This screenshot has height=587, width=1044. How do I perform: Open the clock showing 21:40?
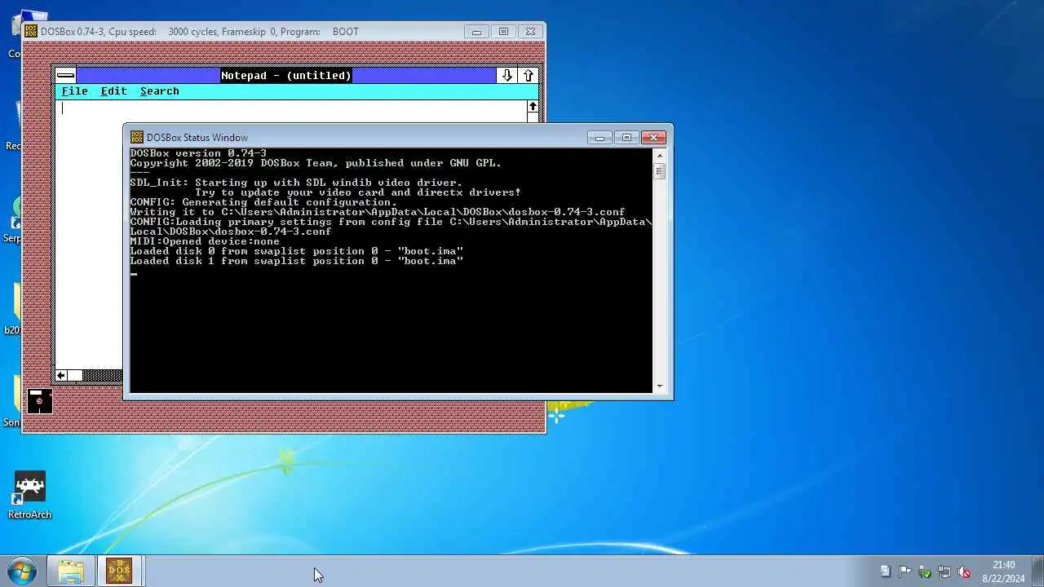point(1004,572)
